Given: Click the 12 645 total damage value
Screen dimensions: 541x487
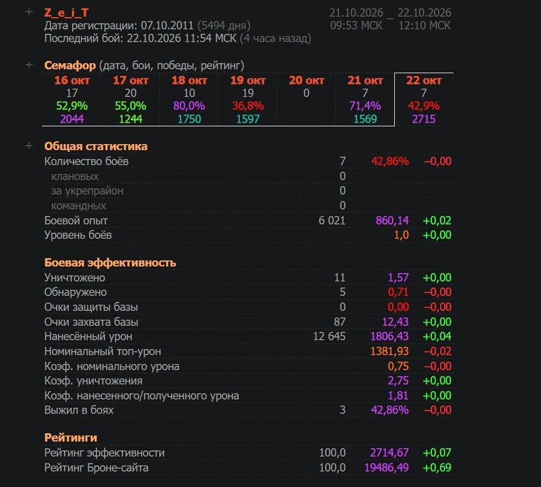Looking at the screenshot, I should pos(329,336).
